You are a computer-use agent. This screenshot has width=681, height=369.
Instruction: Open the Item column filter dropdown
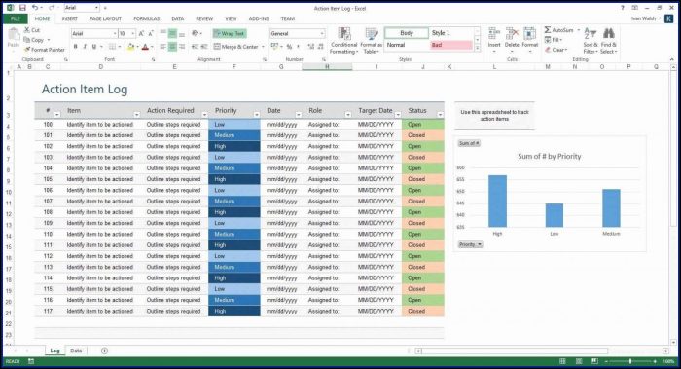click(x=137, y=115)
